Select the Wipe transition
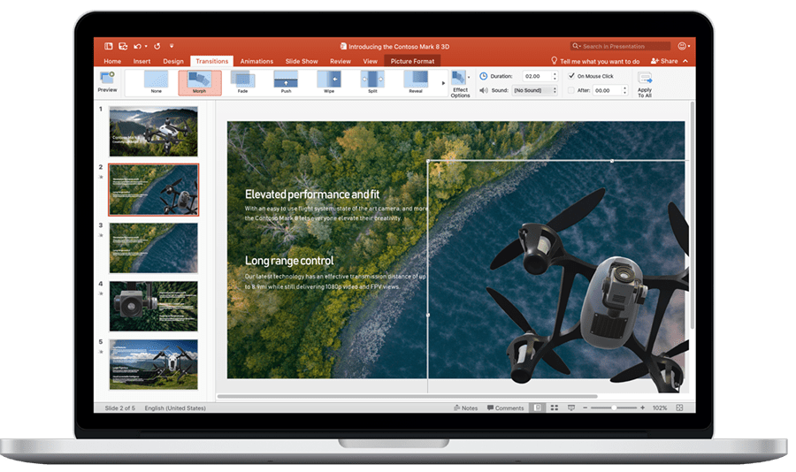Viewport: 796px width, 472px height. pyautogui.click(x=329, y=82)
